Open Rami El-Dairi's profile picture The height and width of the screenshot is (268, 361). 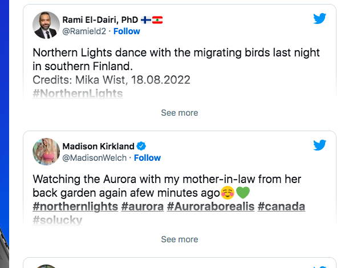pos(46,25)
